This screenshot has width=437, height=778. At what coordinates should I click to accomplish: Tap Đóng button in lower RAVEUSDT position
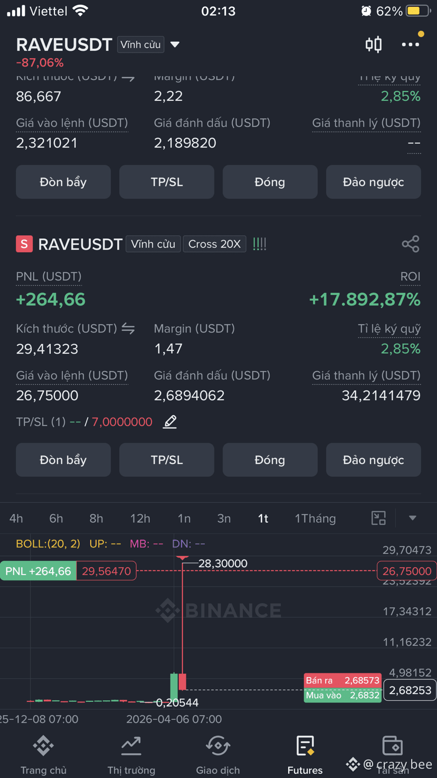[270, 460]
